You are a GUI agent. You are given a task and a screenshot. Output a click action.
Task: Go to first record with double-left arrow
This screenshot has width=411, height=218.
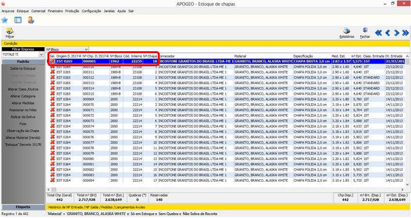[x=378, y=33]
